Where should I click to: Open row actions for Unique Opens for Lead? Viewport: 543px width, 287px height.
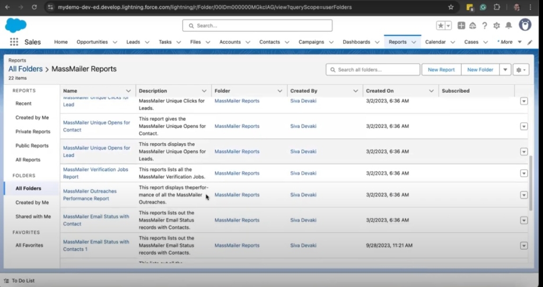coord(523,152)
